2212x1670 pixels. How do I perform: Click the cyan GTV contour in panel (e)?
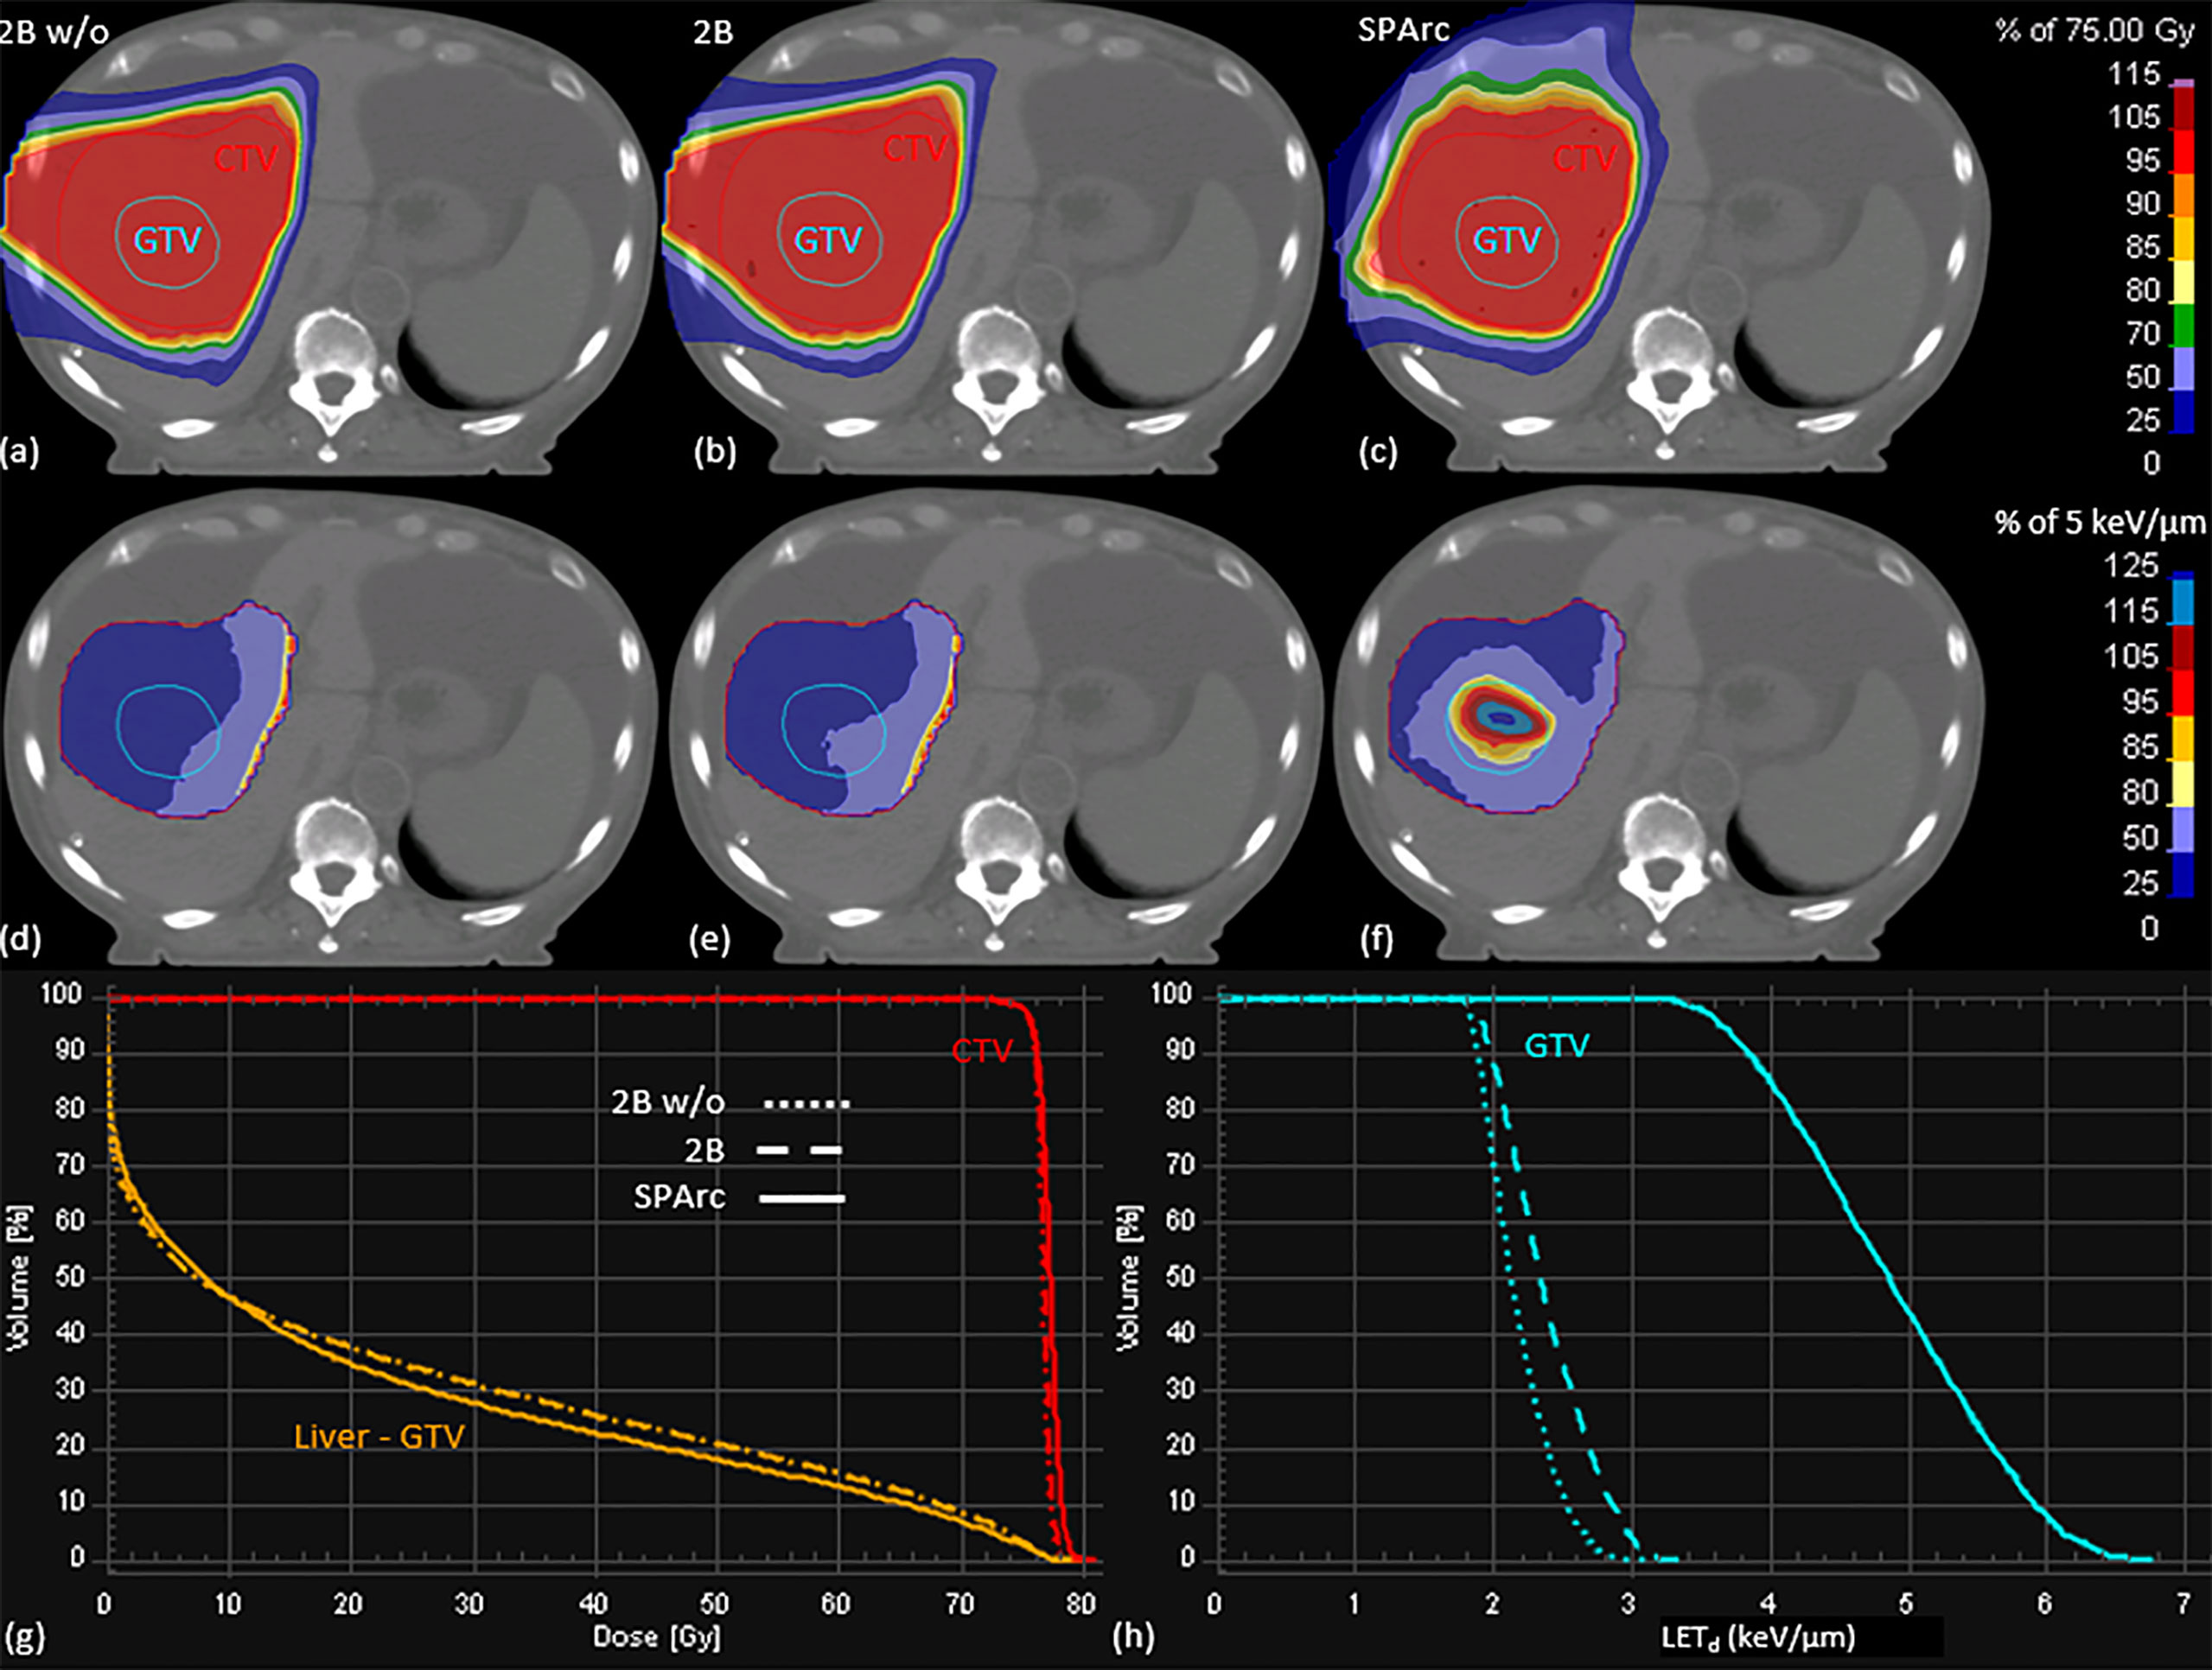coord(834,731)
